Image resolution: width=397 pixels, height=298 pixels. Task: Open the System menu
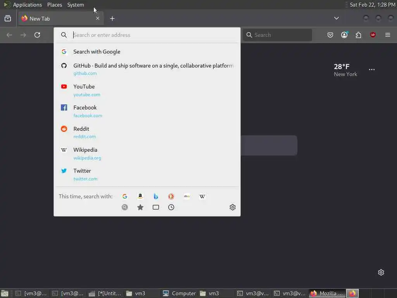click(76, 5)
